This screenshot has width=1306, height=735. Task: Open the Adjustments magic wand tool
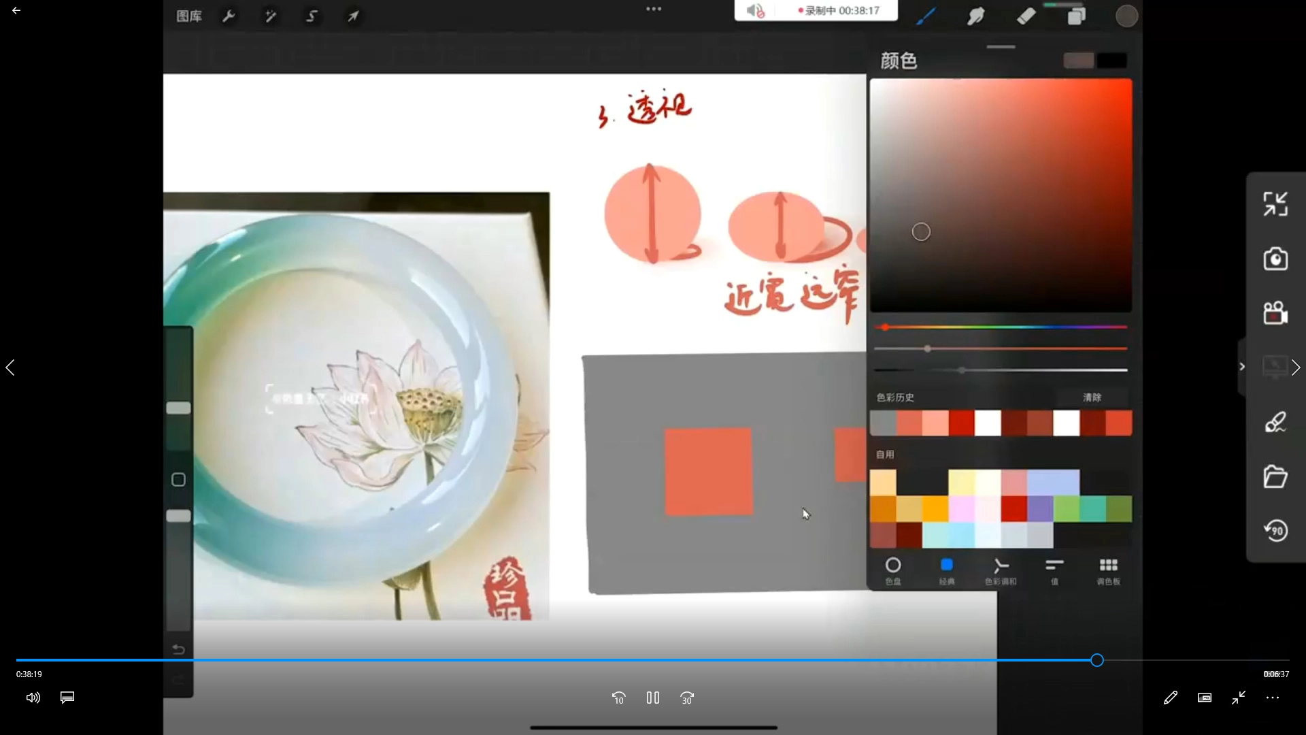click(270, 16)
